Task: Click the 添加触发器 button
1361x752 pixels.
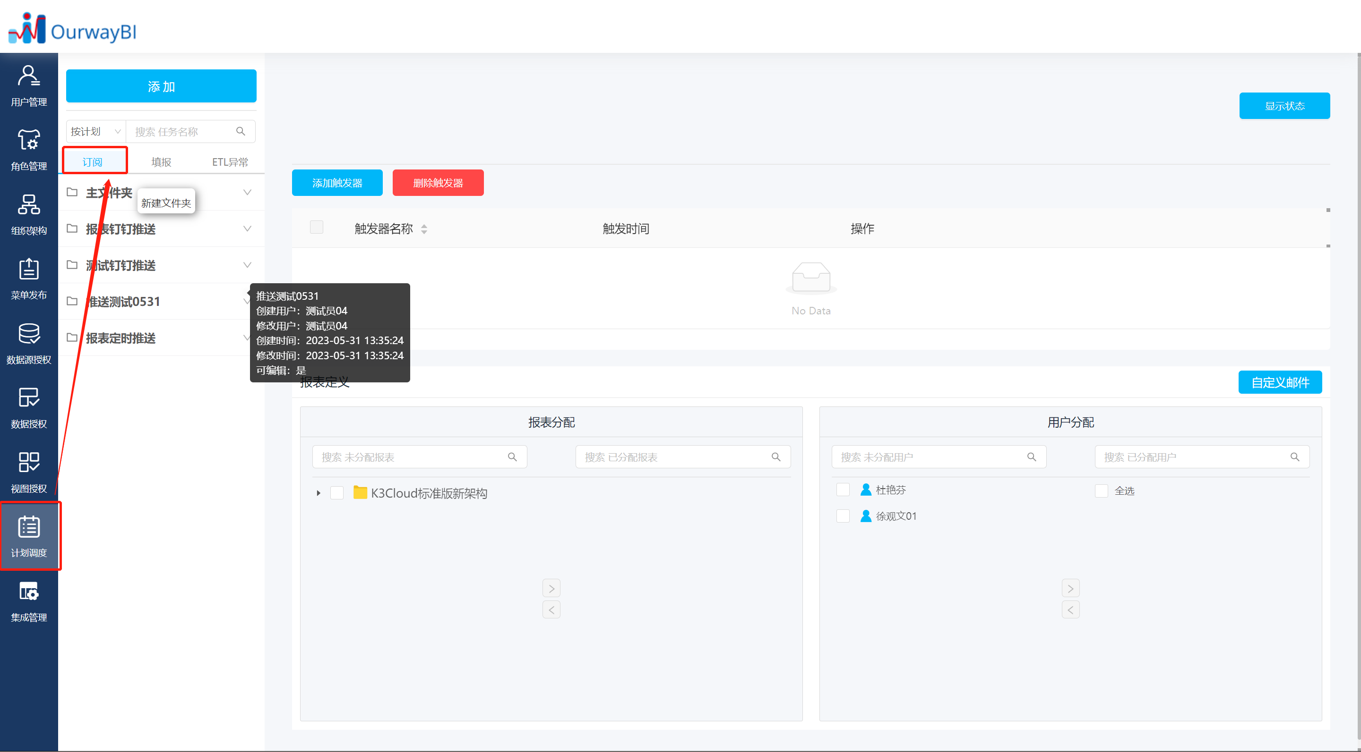Action: (337, 183)
